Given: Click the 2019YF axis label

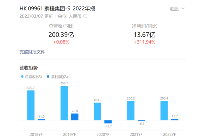Looking at the screenshot, I should click(69, 134).
